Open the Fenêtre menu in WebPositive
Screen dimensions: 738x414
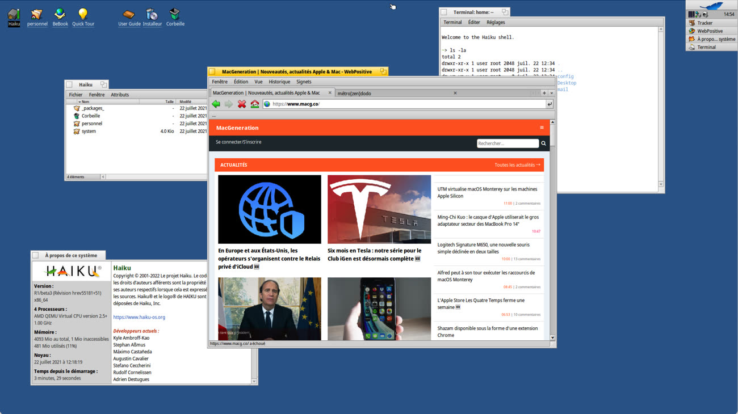(x=220, y=82)
